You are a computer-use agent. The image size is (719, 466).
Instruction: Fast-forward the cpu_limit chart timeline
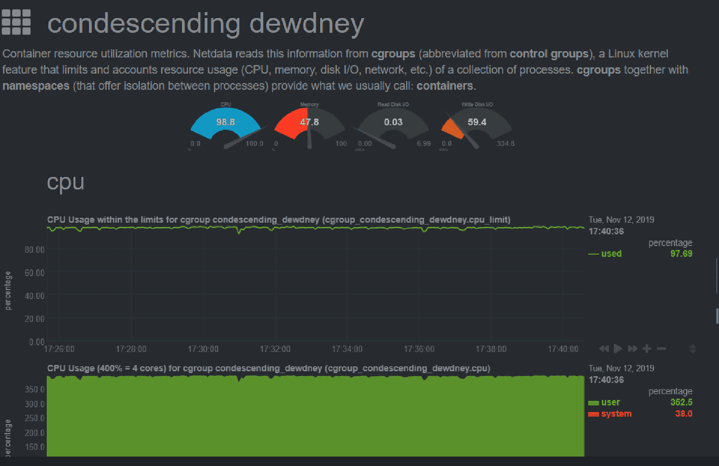click(633, 349)
